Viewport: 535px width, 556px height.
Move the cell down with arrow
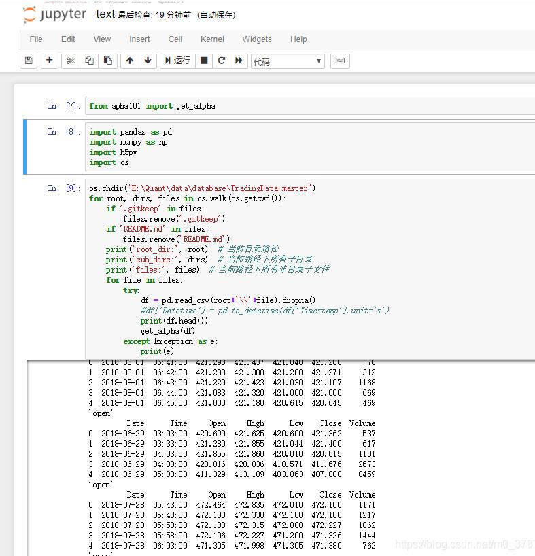[x=148, y=60]
